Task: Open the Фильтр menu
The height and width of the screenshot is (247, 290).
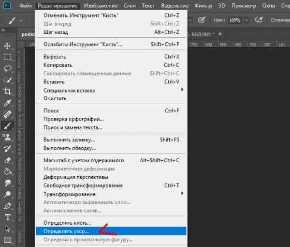Action: point(203,5)
